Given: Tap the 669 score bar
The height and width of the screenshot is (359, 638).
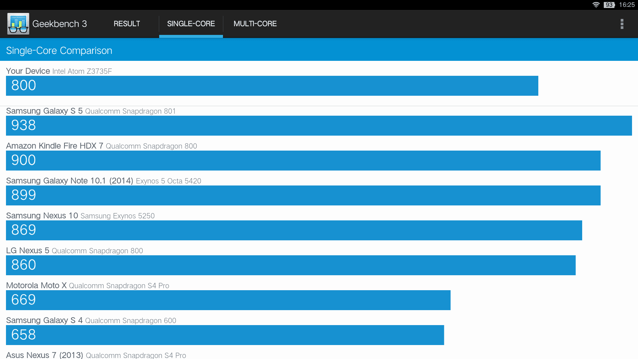Looking at the screenshot, I should pos(228,300).
